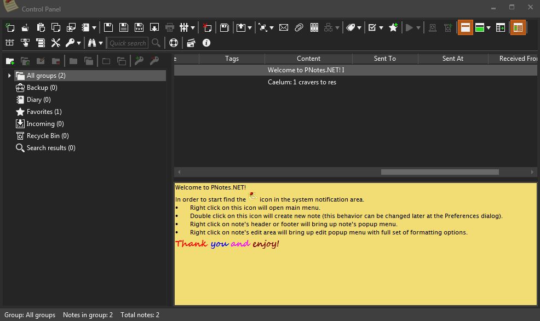
Task: Click inside the Quick search field
Action: 128,43
